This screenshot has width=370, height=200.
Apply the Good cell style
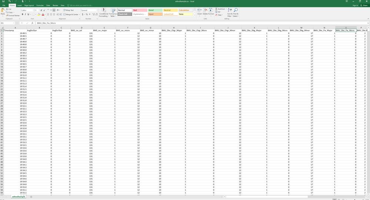coord(155,10)
